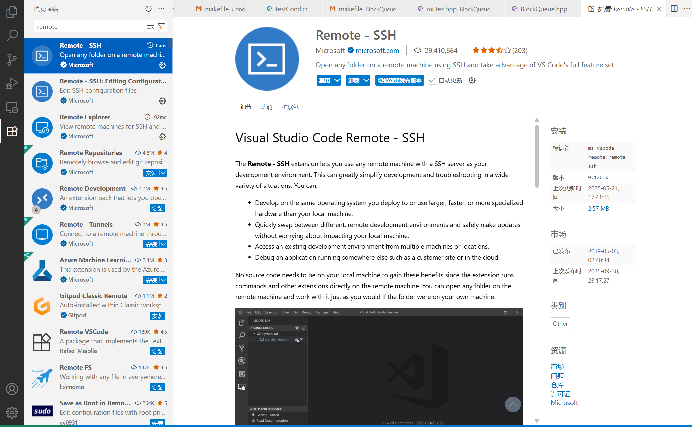Image resolution: width=692 pixels, height=427 pixels.
Task: Click the settings gear beside auto update
Action: tap(472, 80)
